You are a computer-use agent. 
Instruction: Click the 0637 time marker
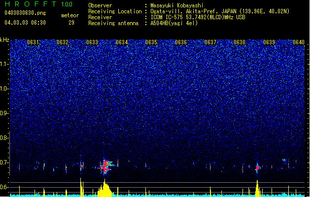[x=210, y=42]
